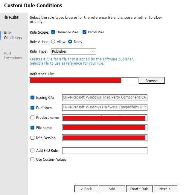Select the Allow rule action
186x195 pixels.
tap(53, 42)
